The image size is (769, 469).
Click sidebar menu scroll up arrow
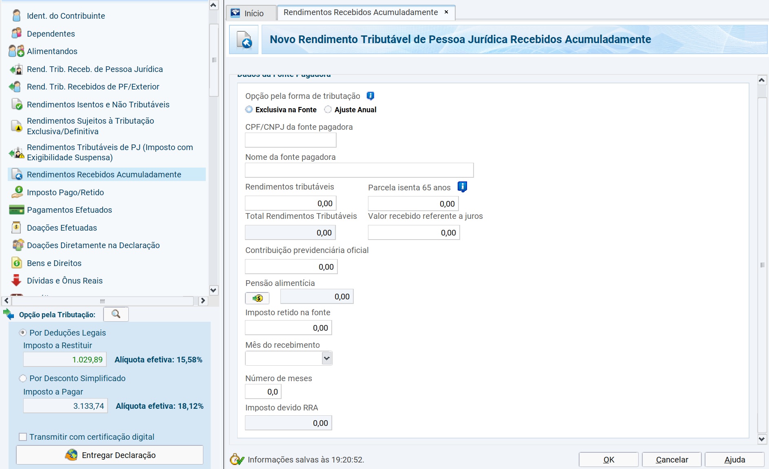pos(214,5)
